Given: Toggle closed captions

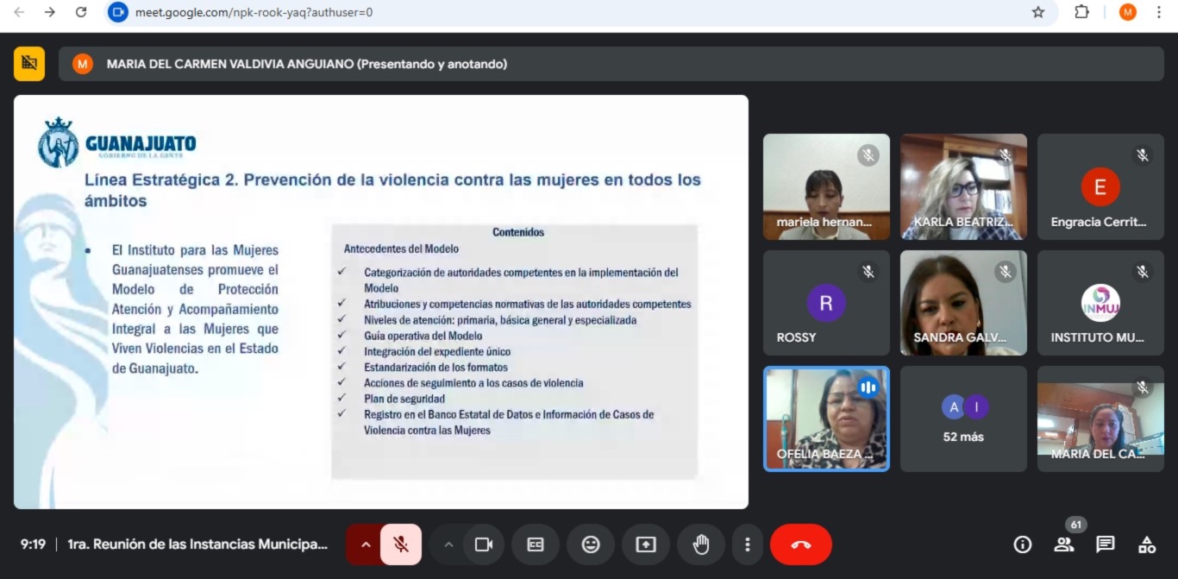Looking at the screenshot, I should [536, 544].
